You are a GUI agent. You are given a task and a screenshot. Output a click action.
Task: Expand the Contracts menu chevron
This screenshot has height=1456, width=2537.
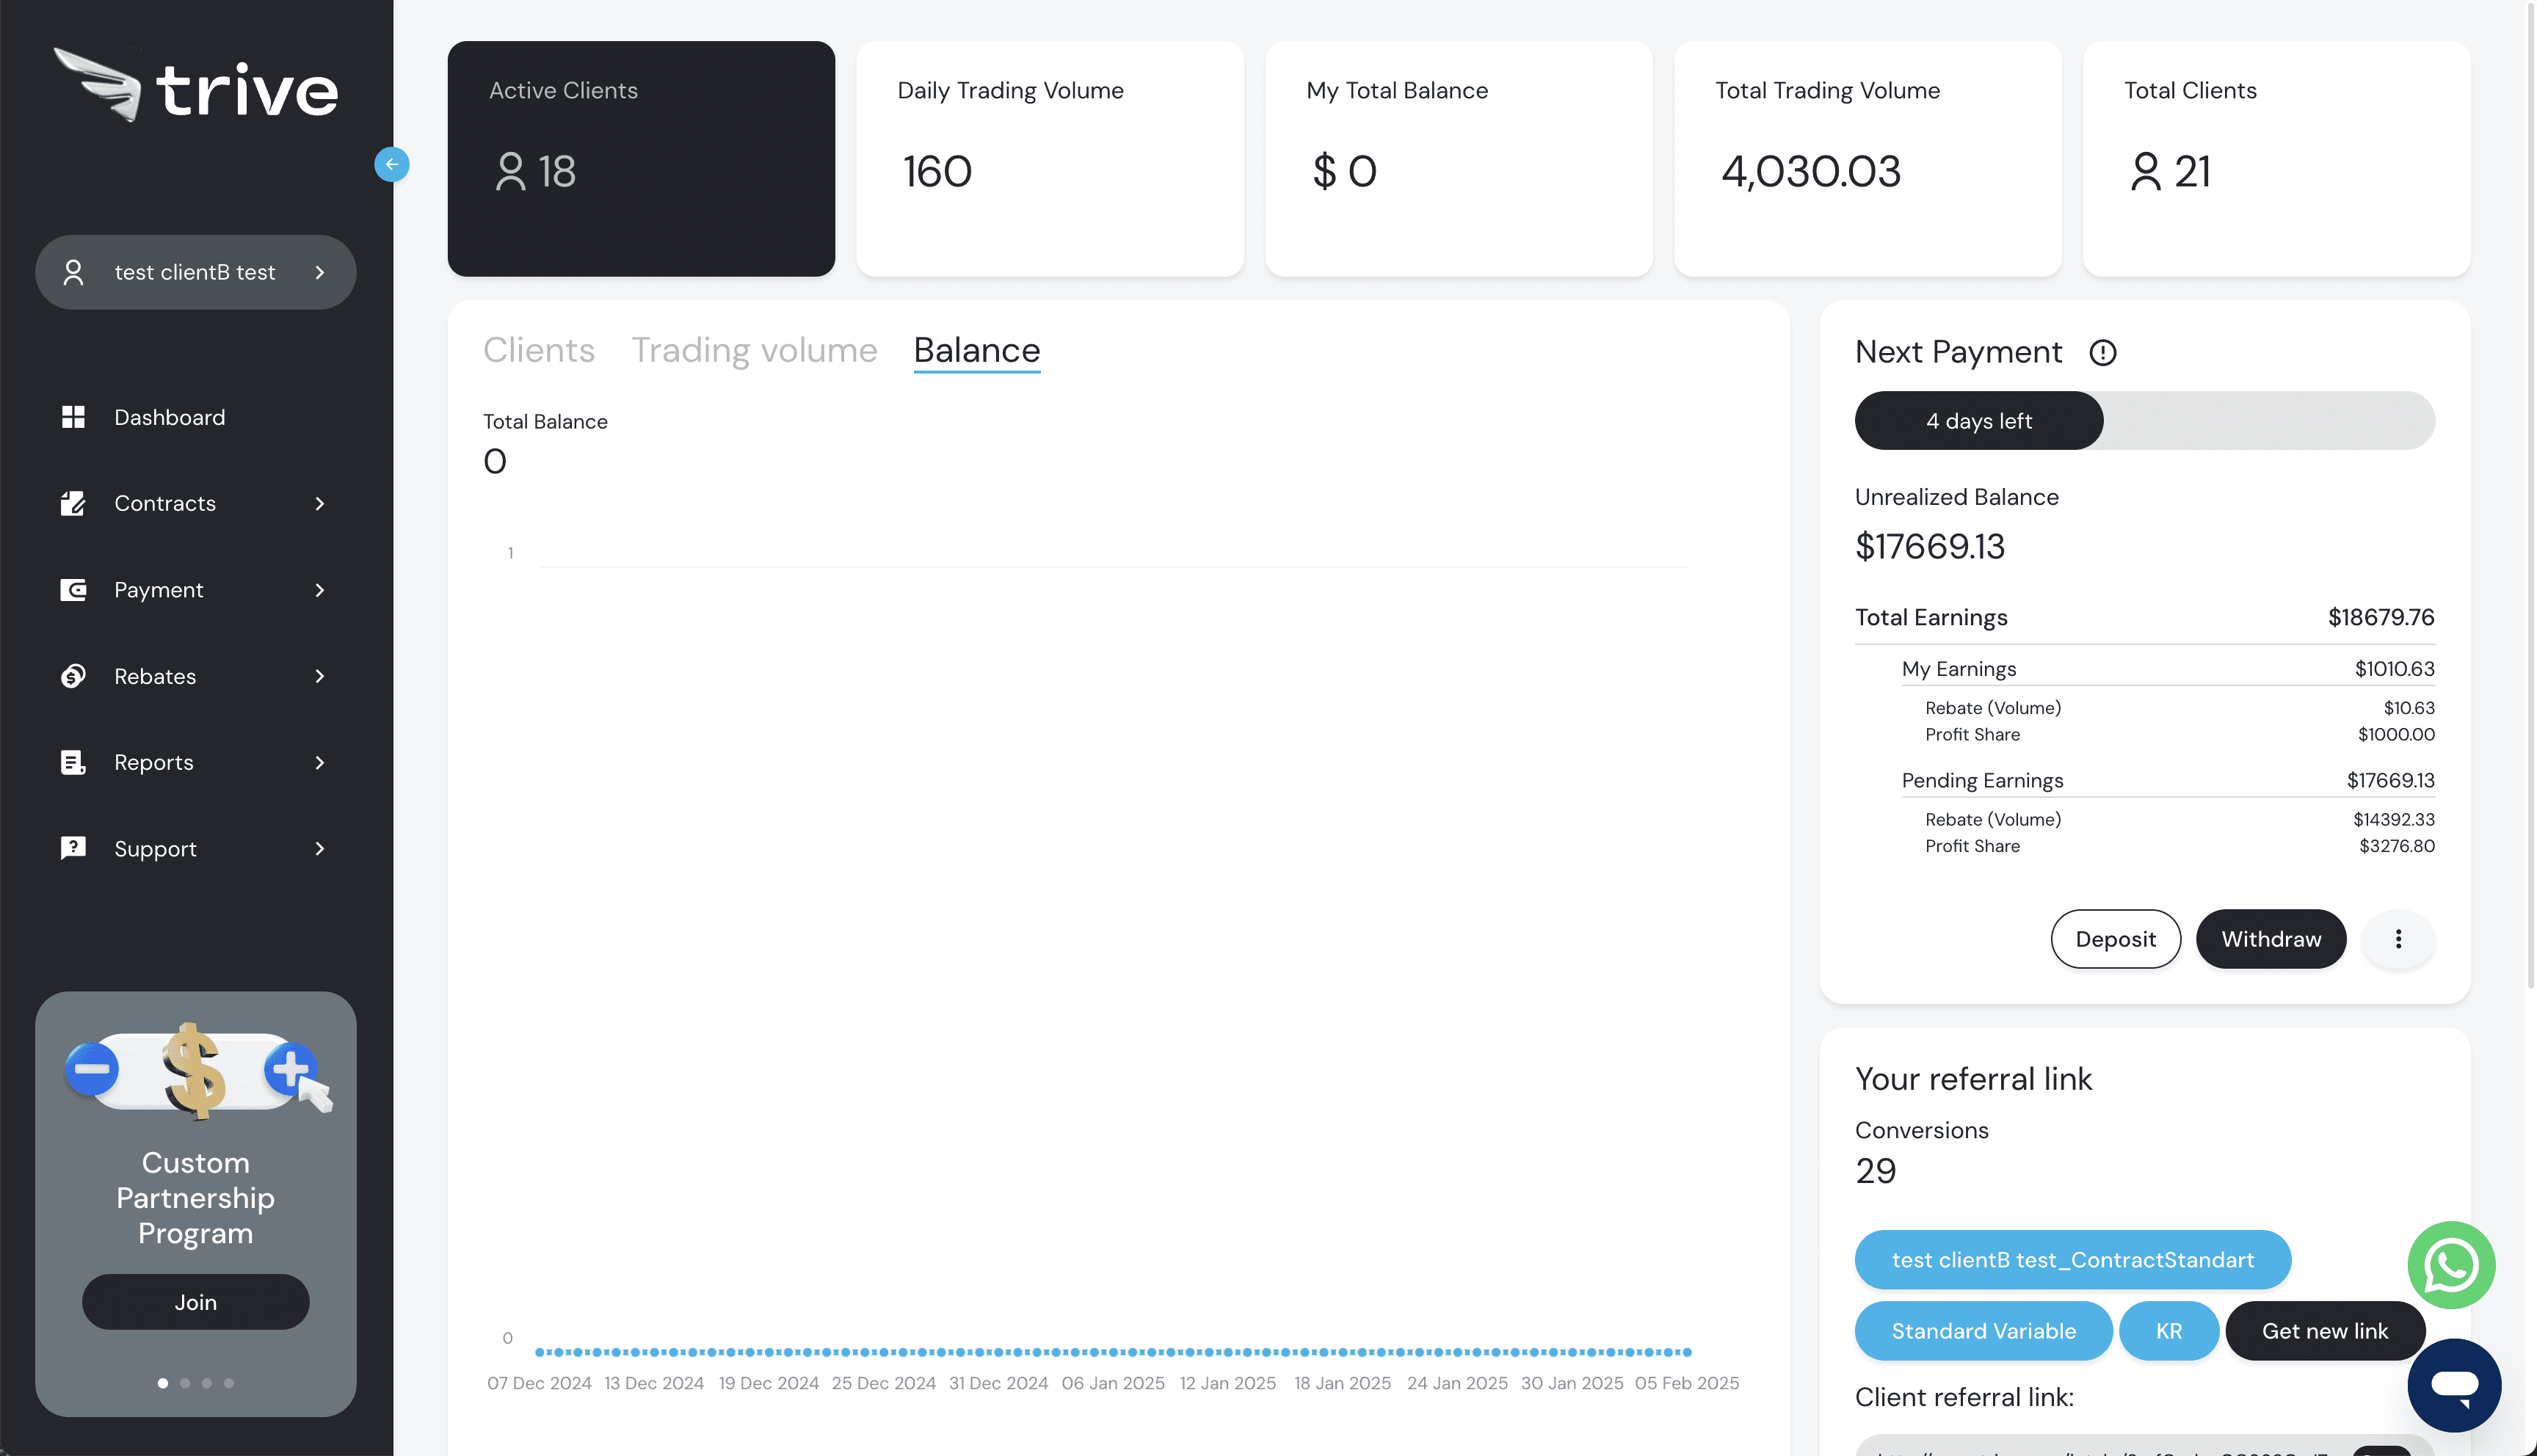320,503
